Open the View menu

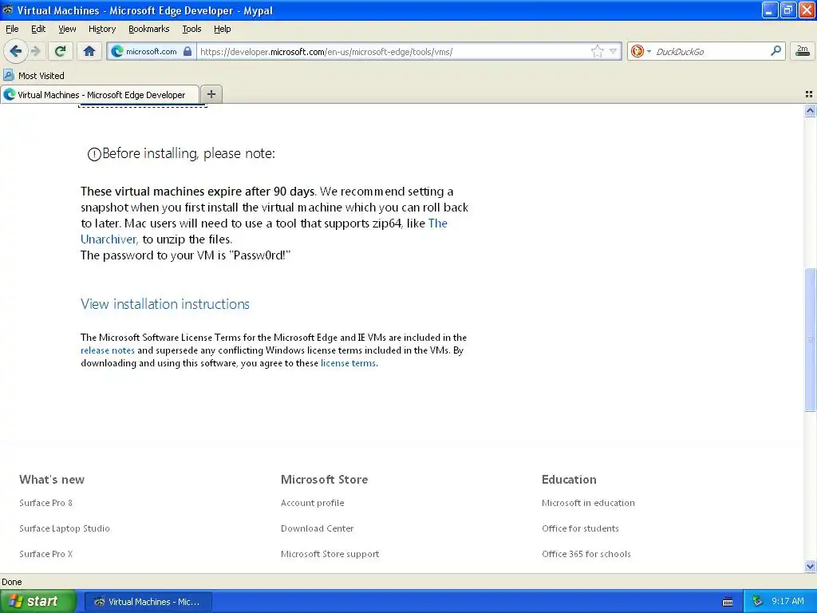[x=67, y=29]
